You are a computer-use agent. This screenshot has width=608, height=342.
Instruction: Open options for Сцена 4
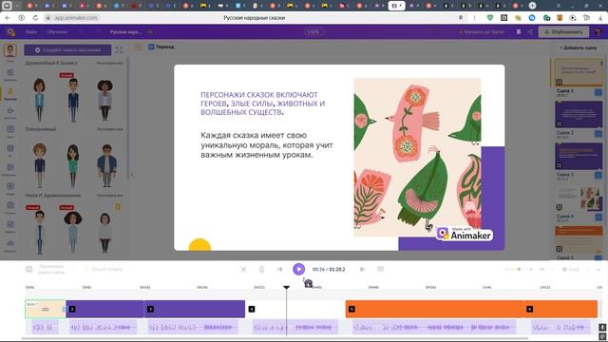tap(598, 218)
